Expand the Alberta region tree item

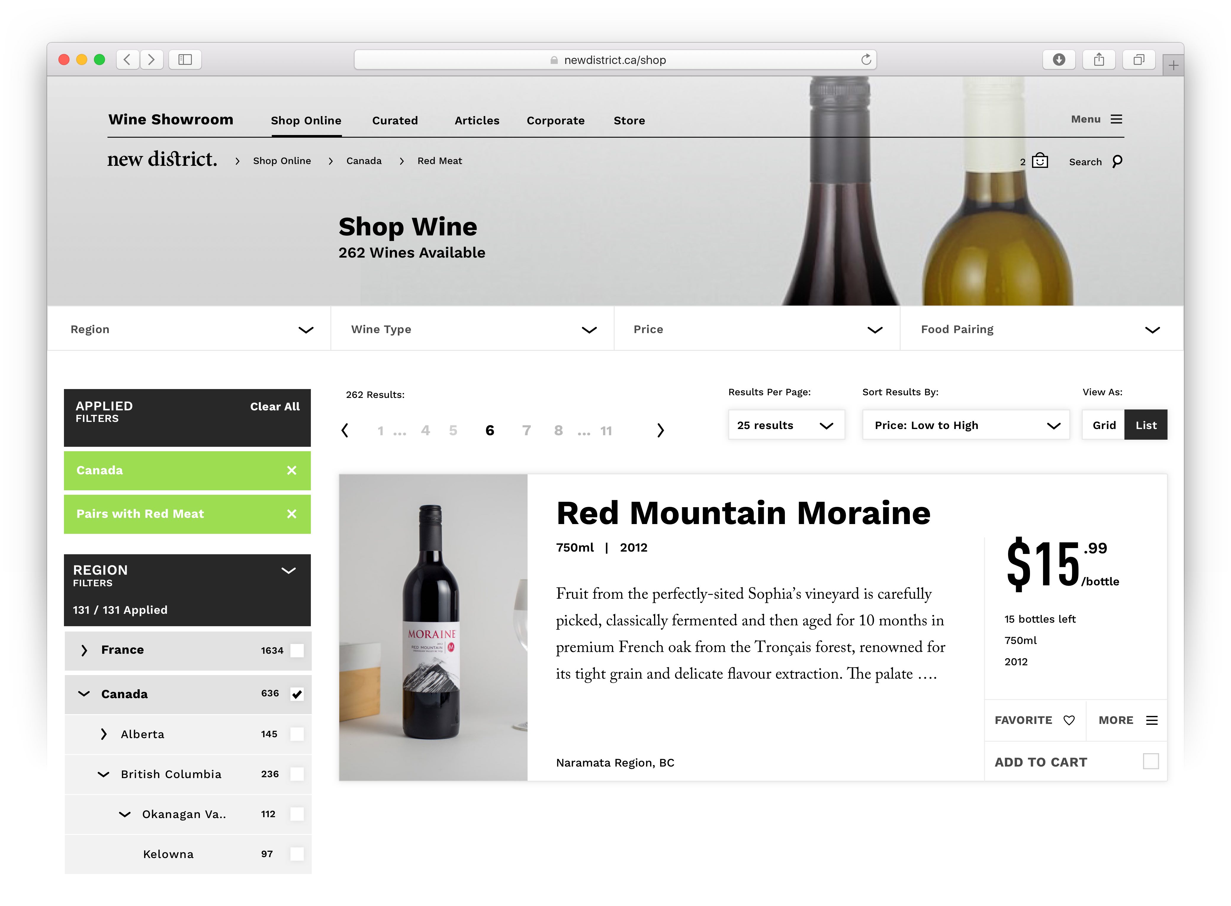pos(104,734)
